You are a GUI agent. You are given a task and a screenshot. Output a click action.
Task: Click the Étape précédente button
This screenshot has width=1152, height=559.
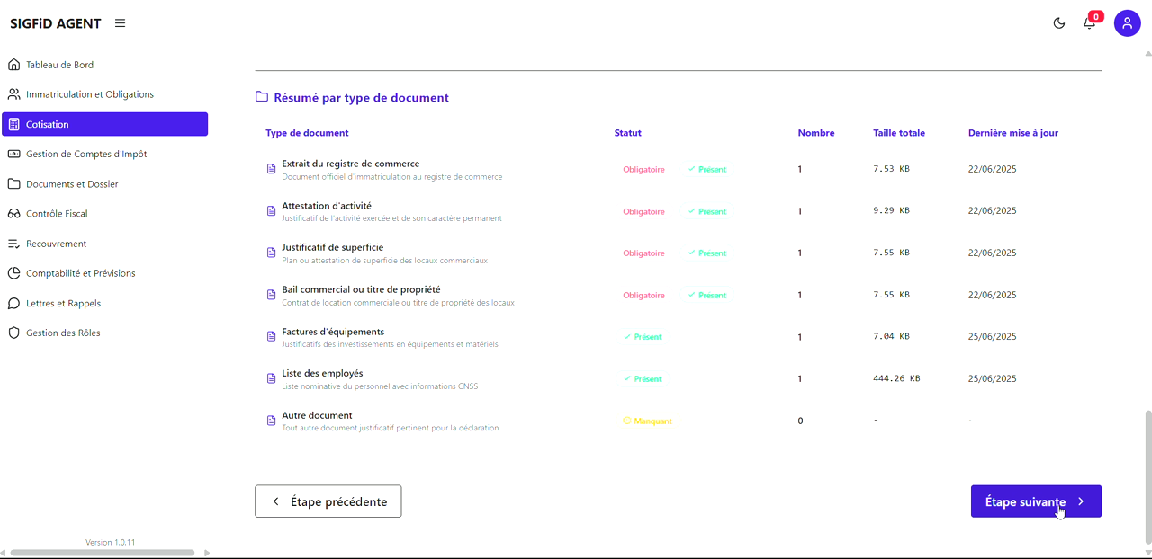point(328,501)
